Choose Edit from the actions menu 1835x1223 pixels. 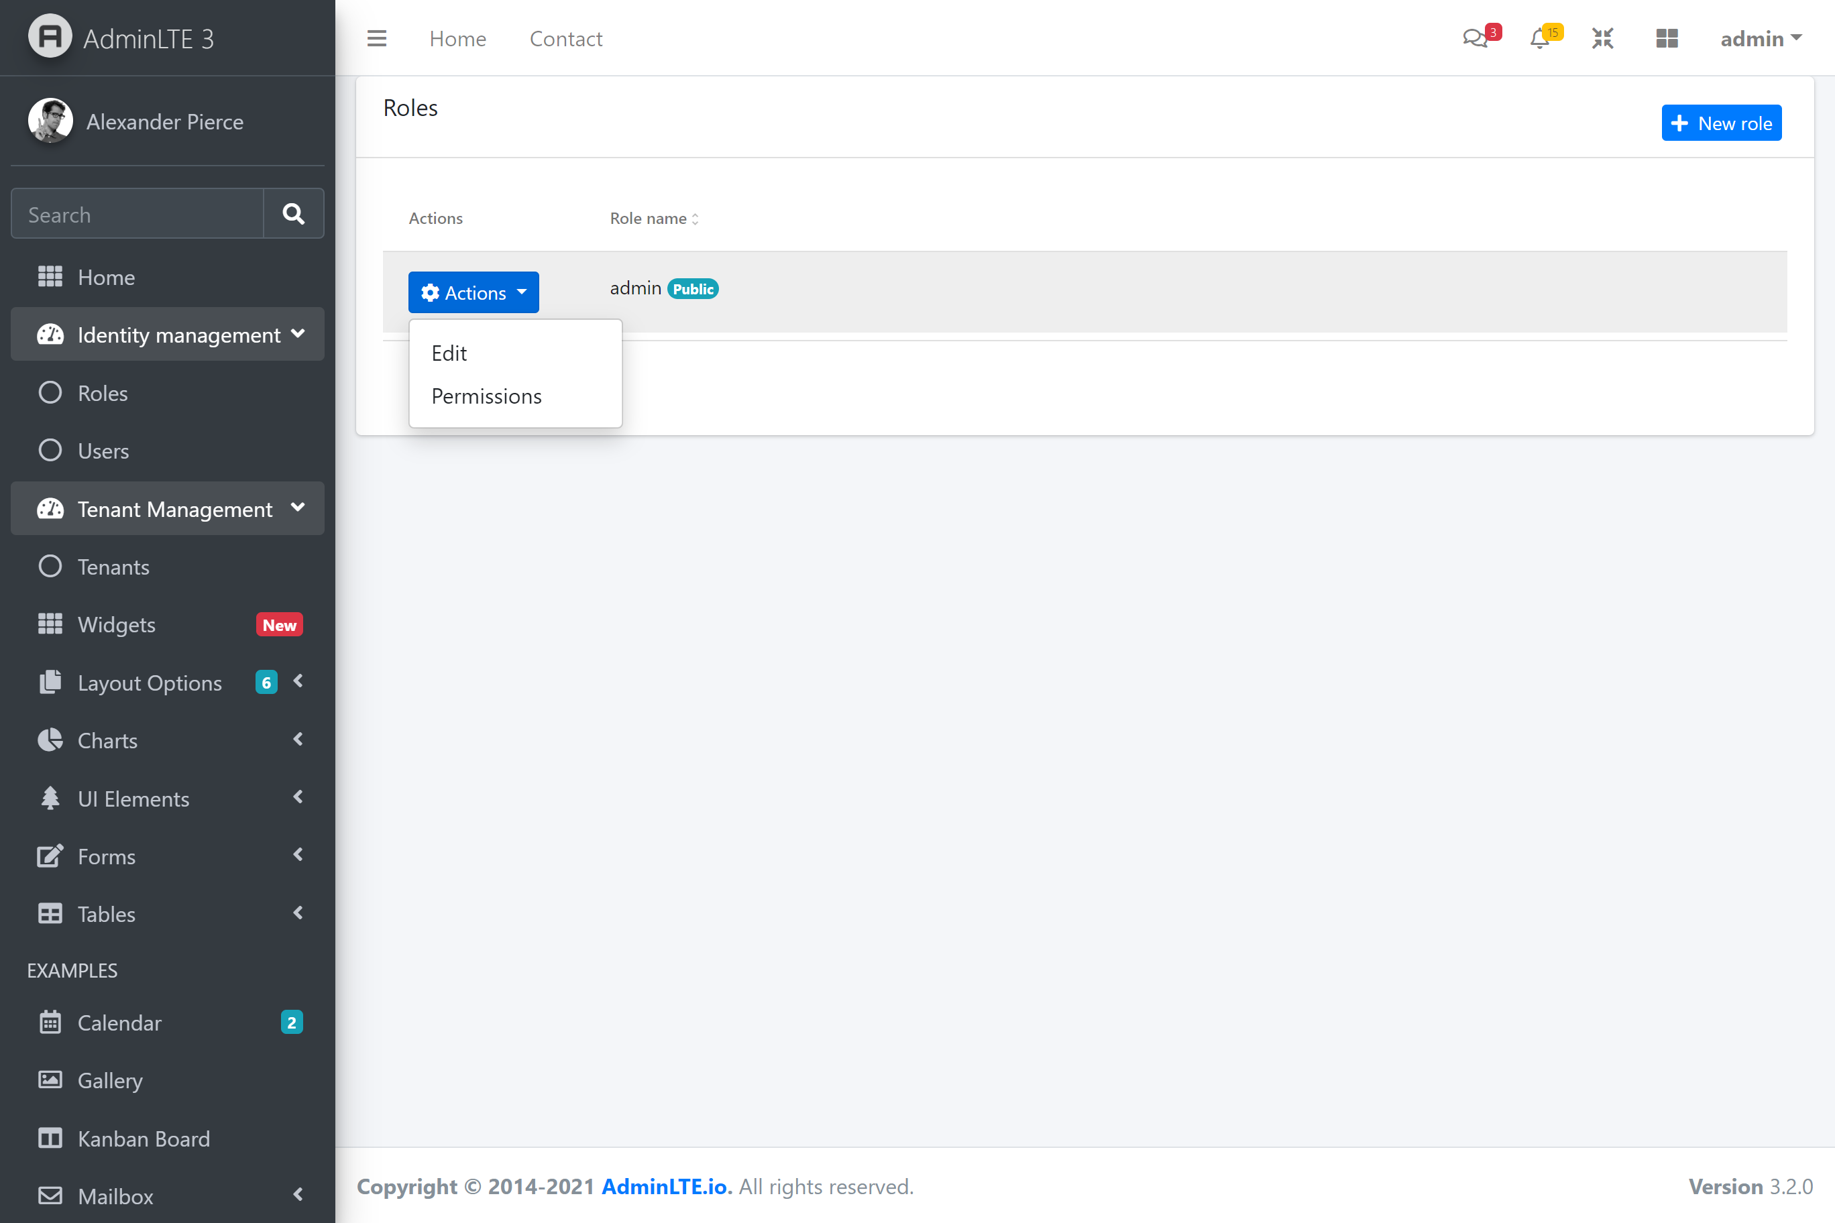click(449, 353)
